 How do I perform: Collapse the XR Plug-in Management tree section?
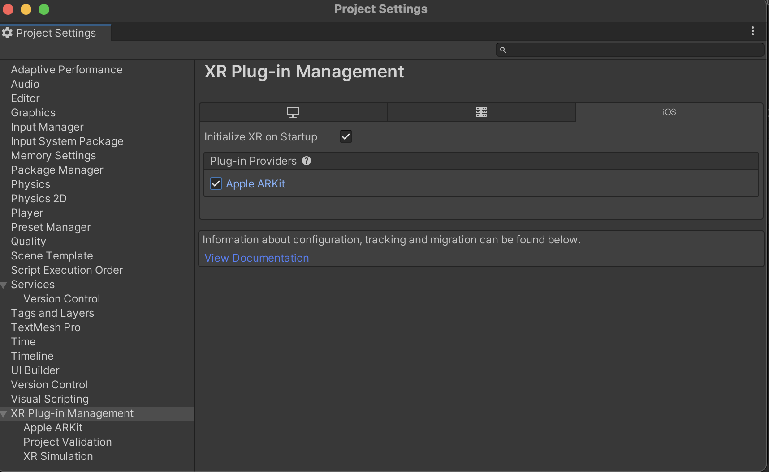pos(4,414)
